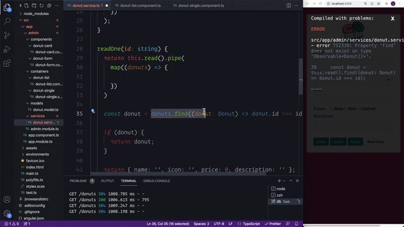Image resolution: width=404 pixels, height=227 pixels.
Task: Click the feedback icon in status bar
Action: point(288,224)
